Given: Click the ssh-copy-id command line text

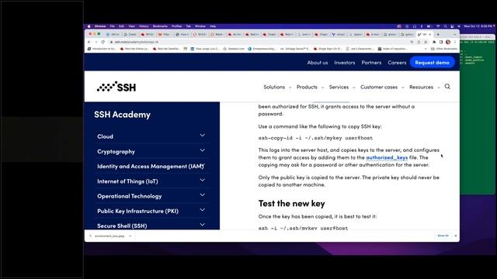Looking at the screenshot, I should [315, 138].
